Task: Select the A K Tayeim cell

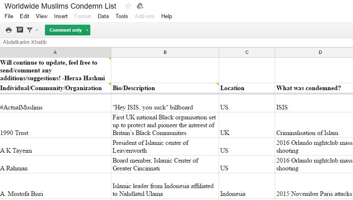Action: click(55, 147)
